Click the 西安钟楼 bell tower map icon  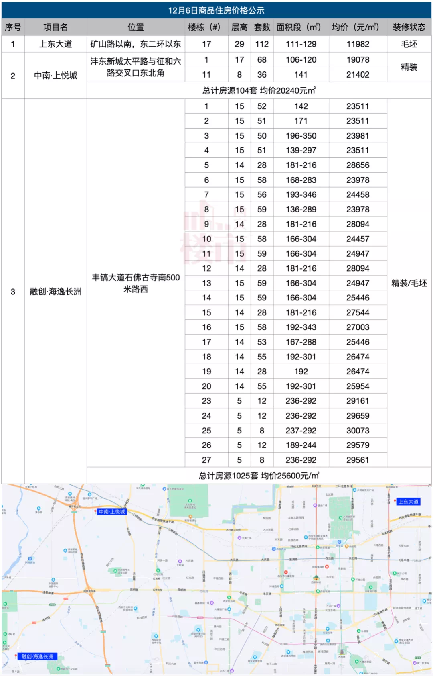click(316, 578)
